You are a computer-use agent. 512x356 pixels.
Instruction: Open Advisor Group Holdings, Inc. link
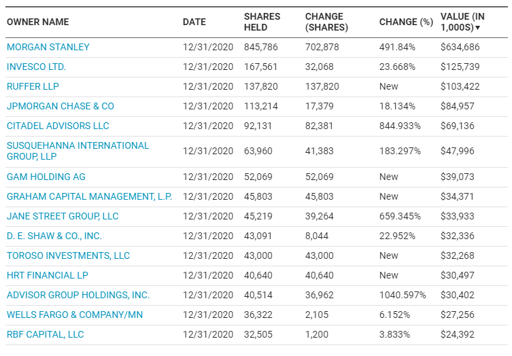78,295
